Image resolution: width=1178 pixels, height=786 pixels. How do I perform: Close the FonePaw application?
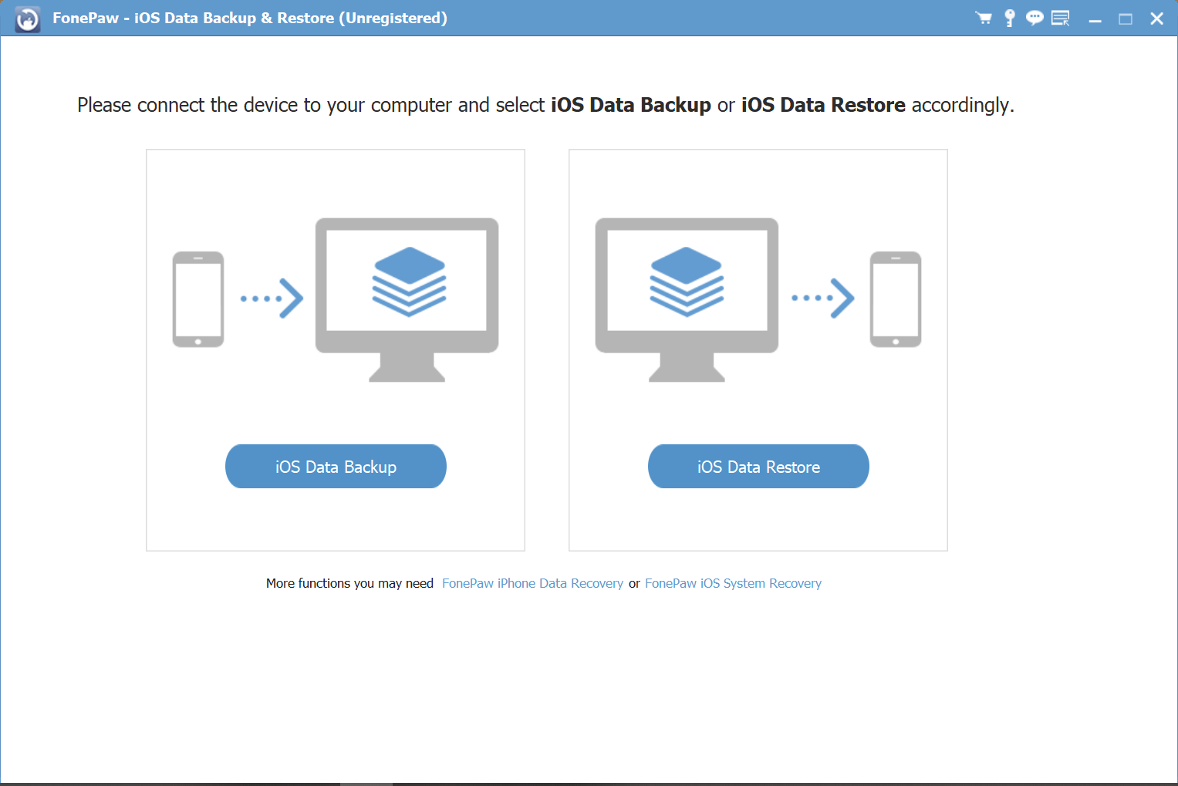click(x=1156, y=18)
